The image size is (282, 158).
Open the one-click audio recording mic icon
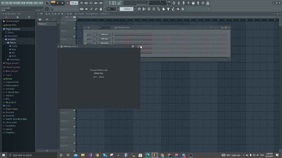point(183,3)
